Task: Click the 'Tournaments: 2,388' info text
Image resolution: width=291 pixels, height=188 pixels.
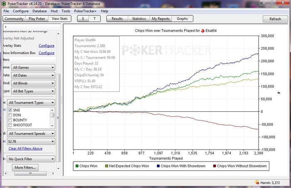Action: 90,46
